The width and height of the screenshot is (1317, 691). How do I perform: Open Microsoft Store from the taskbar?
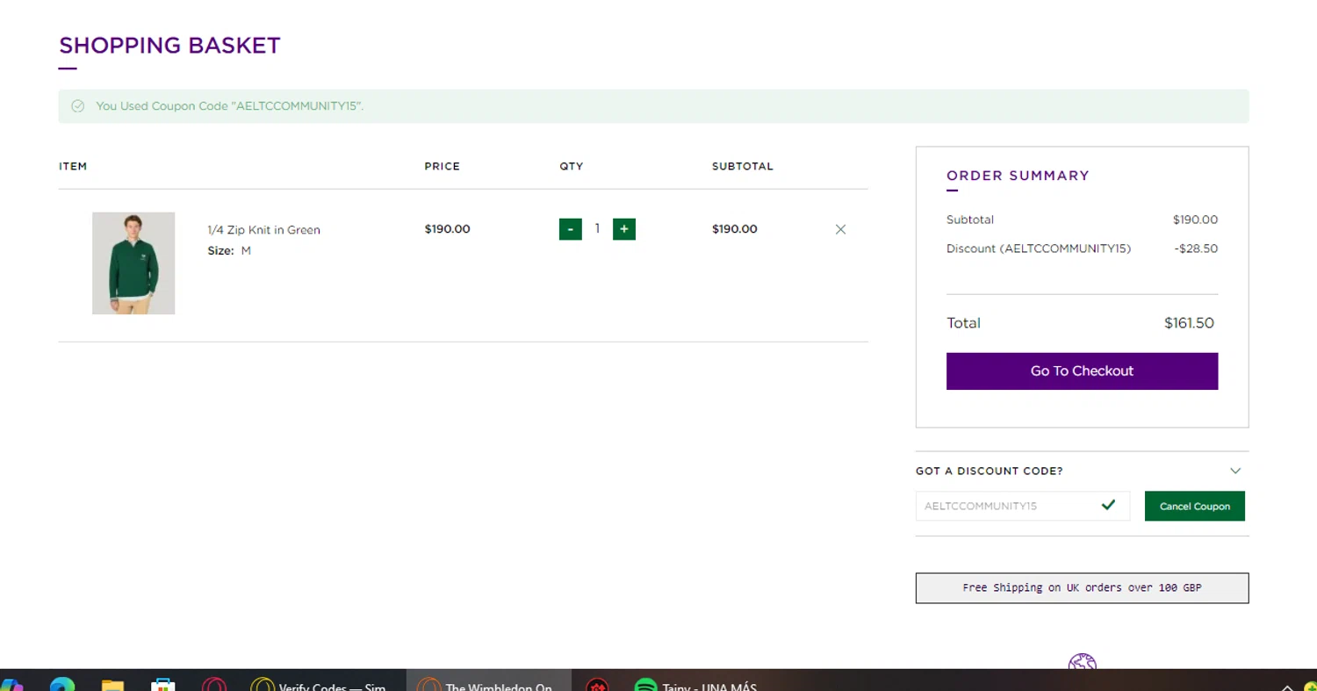click(163, 685)
